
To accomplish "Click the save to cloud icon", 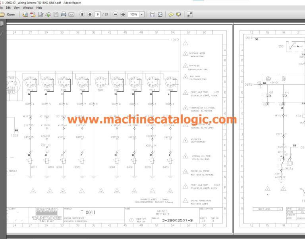I will click(48, 14).
